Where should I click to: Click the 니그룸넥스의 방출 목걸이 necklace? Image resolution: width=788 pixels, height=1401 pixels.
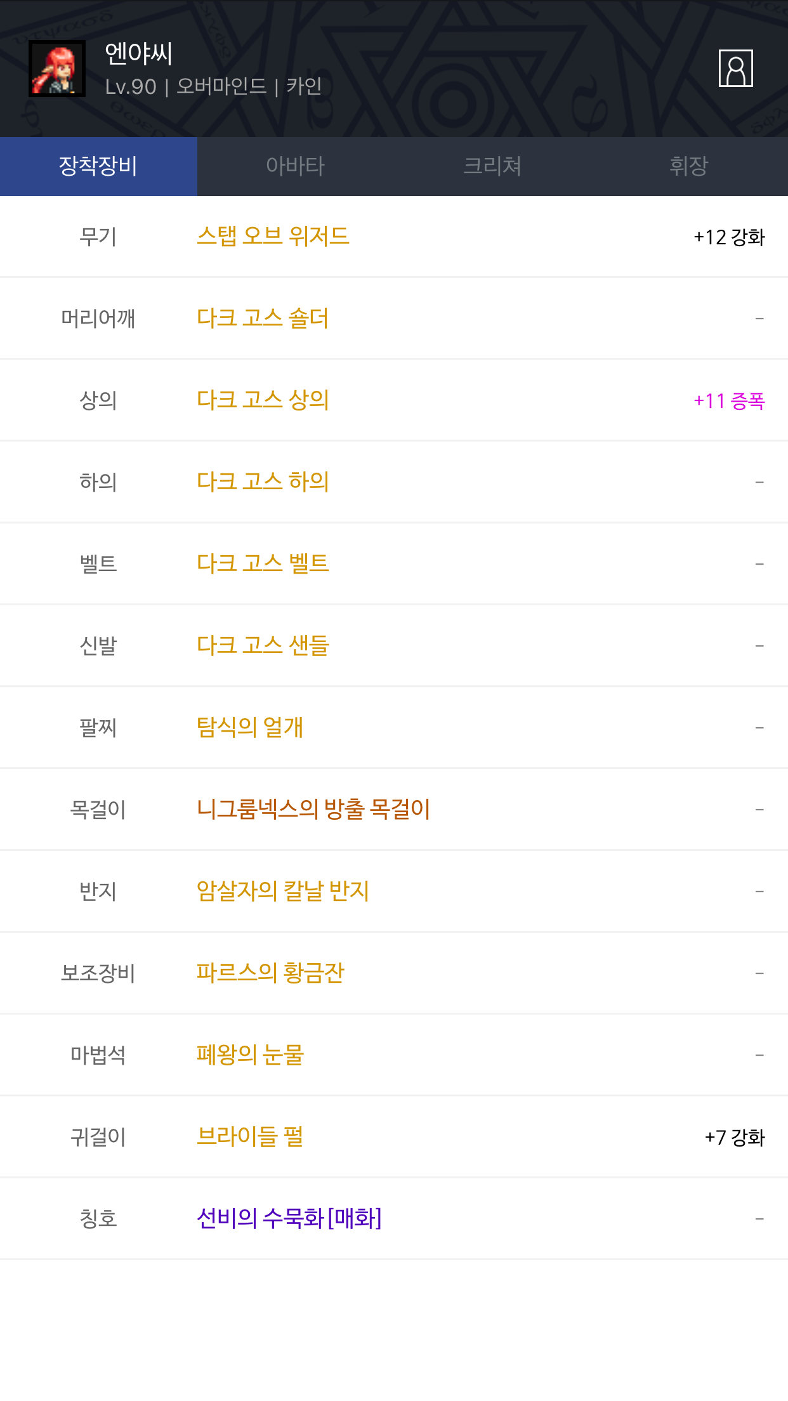(x=313, y=809)
